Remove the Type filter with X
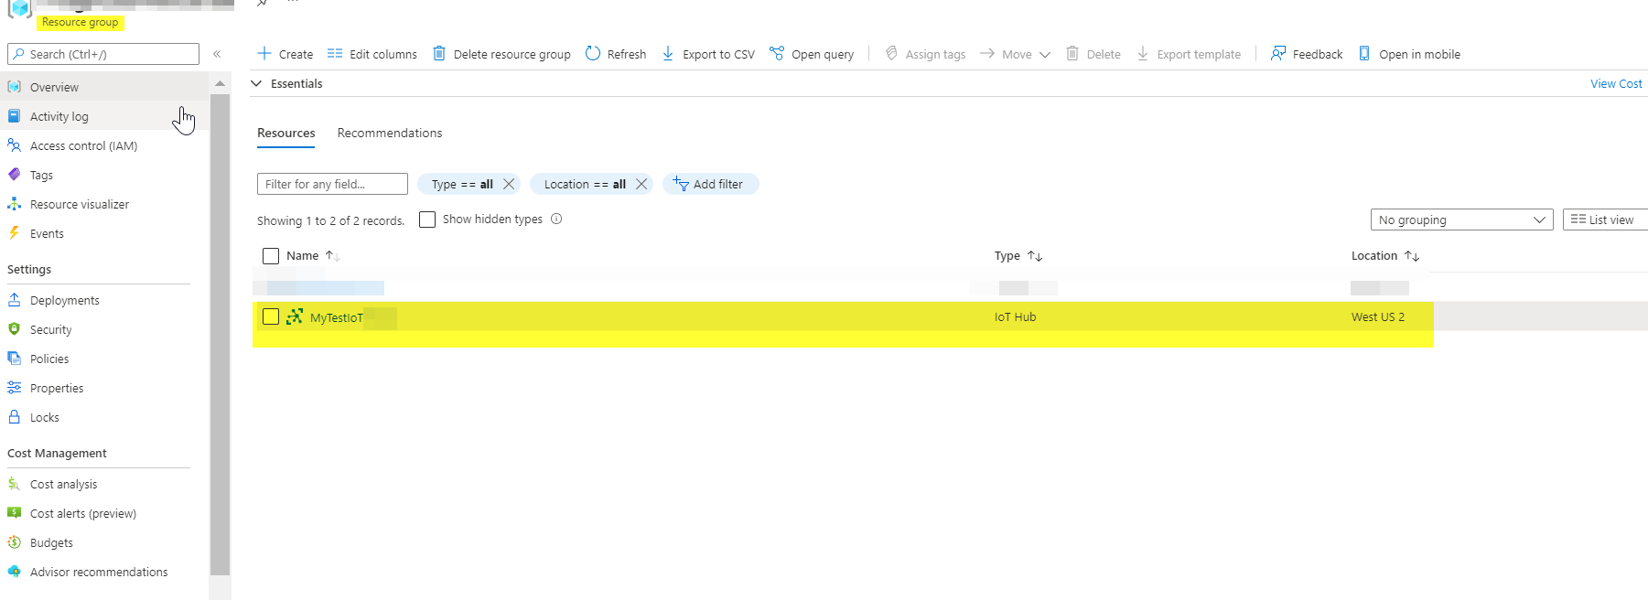The image size is (1648, 600). [509, 184]
